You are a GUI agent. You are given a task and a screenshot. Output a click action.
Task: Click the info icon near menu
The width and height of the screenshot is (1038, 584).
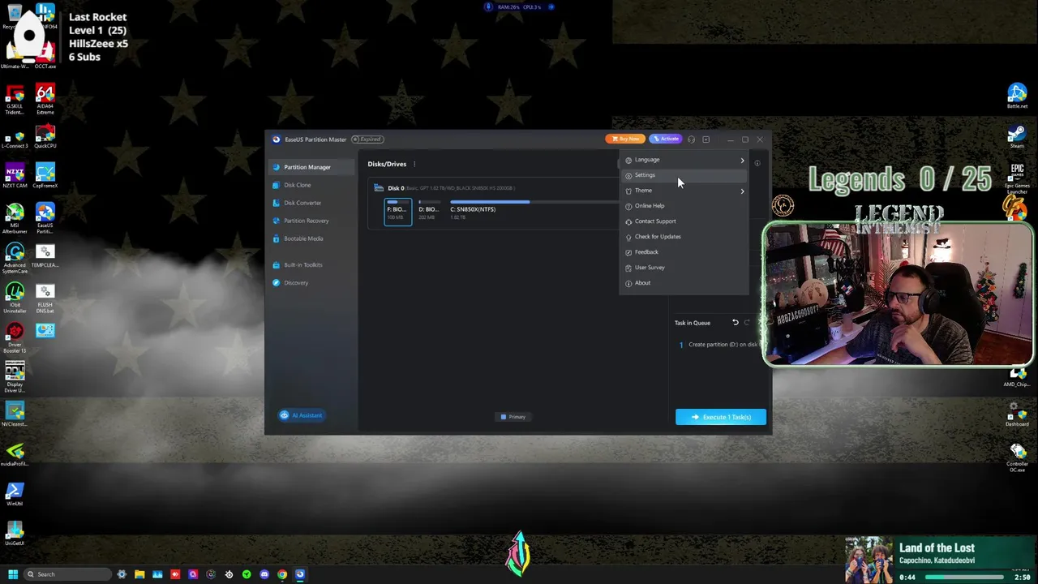click(757, 163)
